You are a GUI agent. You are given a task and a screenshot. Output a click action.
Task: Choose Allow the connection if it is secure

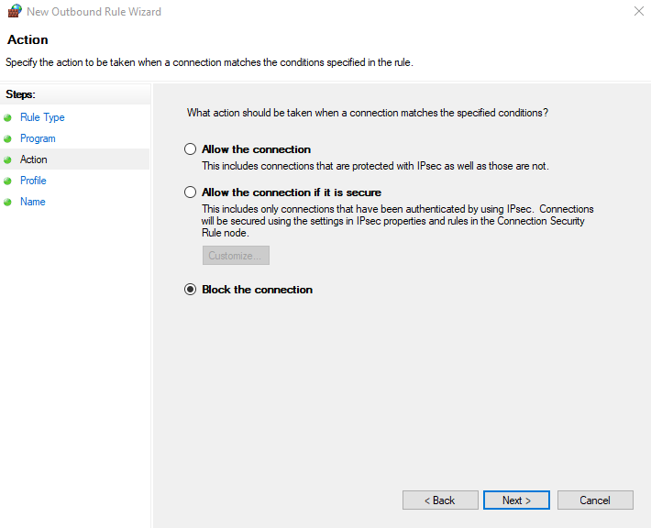pos(191,192)
